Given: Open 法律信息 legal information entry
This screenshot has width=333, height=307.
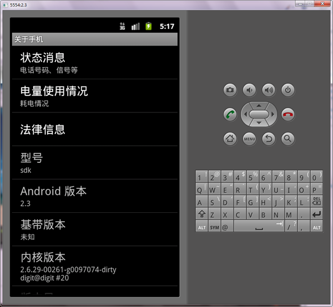Looking at the screenshot, I should click(x=95, y=129).
